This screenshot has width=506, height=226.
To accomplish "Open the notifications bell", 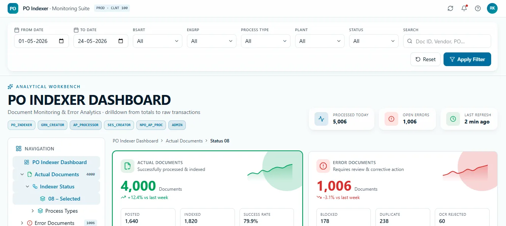I will point(464,8).
